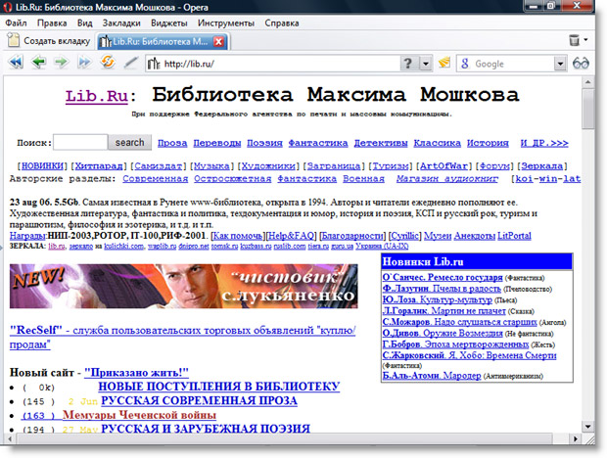607x458 pixels.
Task: Open the Детективы link
Action: coord(381,143)
